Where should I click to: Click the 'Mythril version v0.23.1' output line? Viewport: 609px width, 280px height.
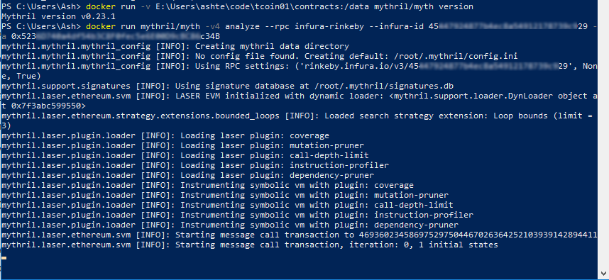tap(57, 17)
